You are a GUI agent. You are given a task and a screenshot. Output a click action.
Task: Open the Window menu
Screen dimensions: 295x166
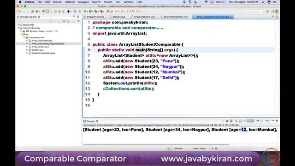point(129,2)
